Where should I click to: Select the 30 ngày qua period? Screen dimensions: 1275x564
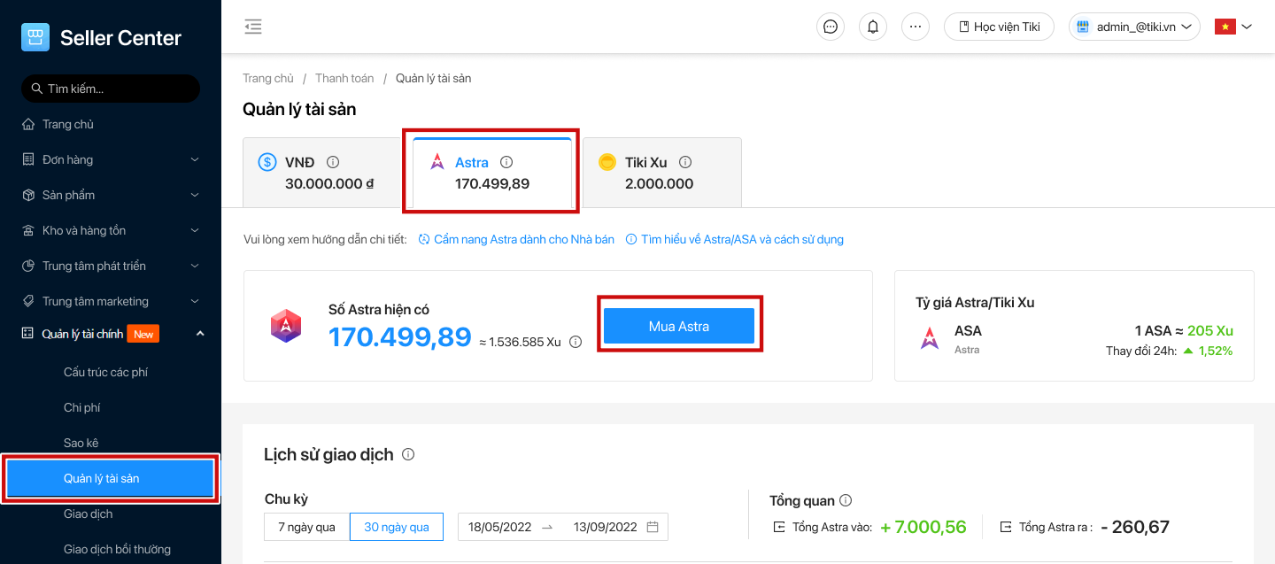(x=397, y=527)
